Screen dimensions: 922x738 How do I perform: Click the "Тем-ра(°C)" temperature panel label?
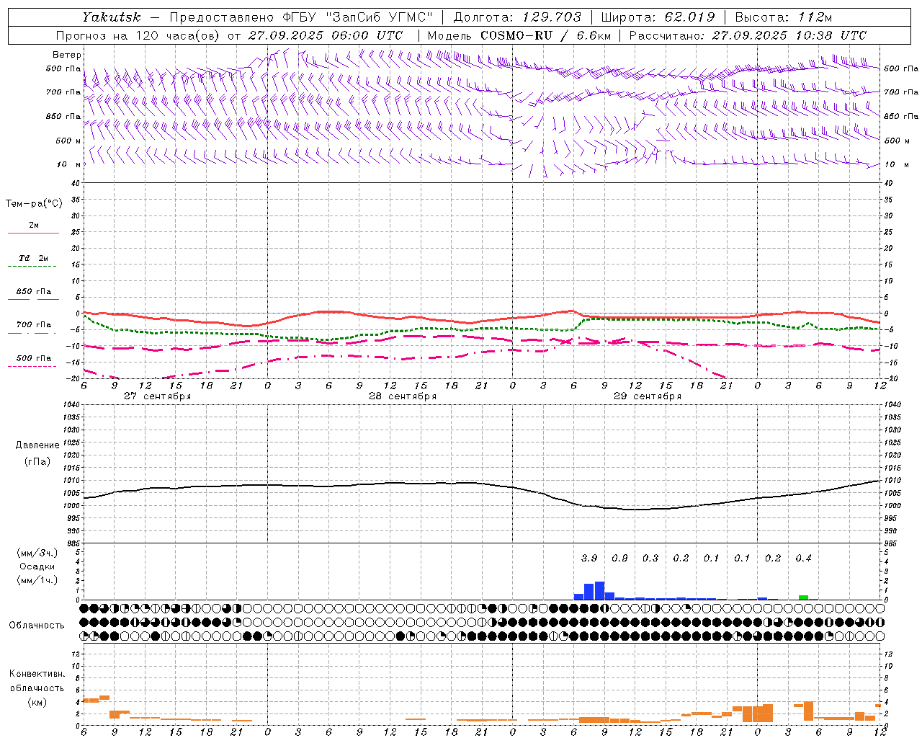[34, 203]
